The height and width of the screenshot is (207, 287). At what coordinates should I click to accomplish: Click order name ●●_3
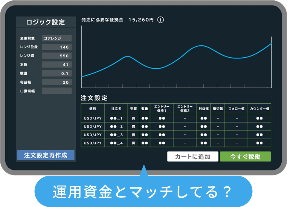click(x=116, y=135)
